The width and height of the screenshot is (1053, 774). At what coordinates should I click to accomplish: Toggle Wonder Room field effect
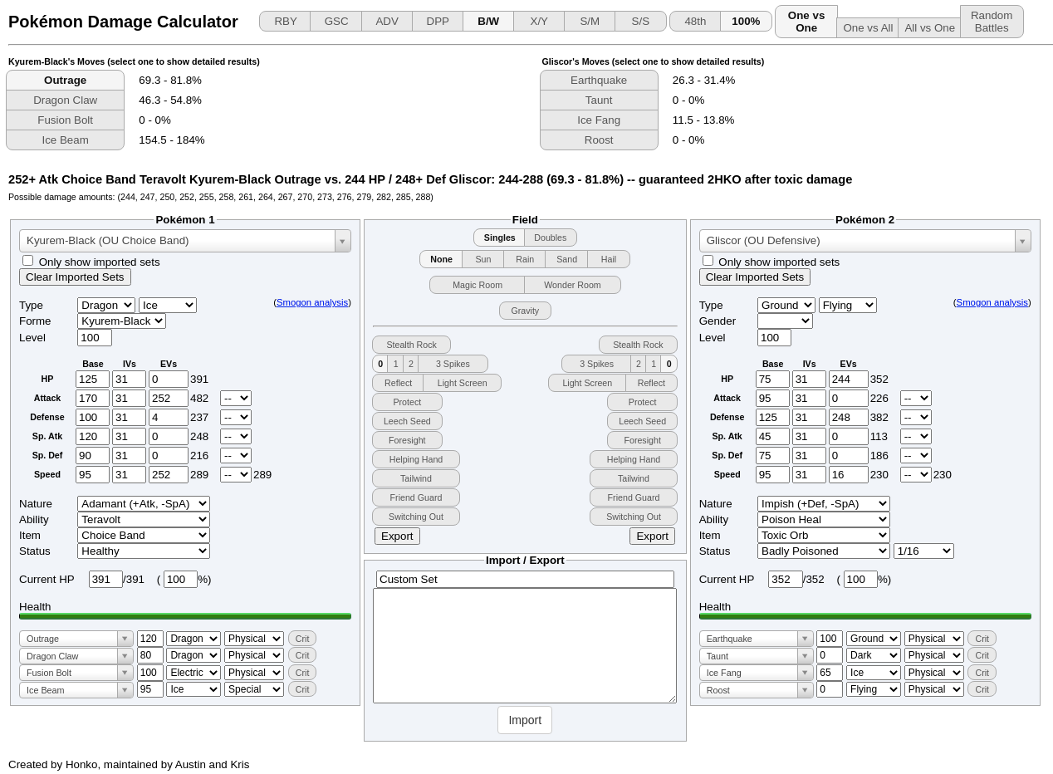click(572, 285)
